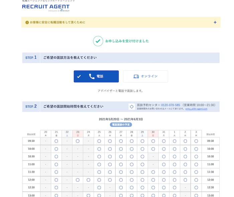This screenshot has height=197, width=234.
Task: Select 09:30 slot on Sunday May 23
Action: pos(78,141)
